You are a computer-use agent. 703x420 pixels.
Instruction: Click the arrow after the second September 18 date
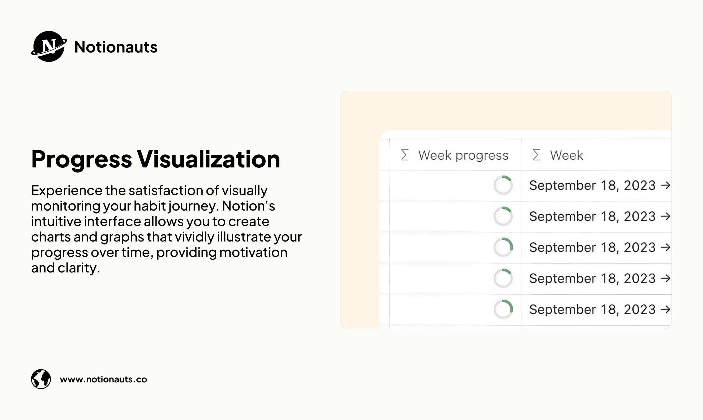(x=665, y=217)
